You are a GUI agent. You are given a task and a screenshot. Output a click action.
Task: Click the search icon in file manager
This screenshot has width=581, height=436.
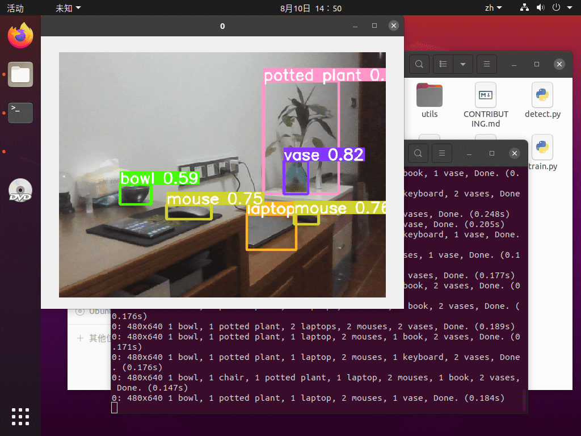(x=419, y=64)
